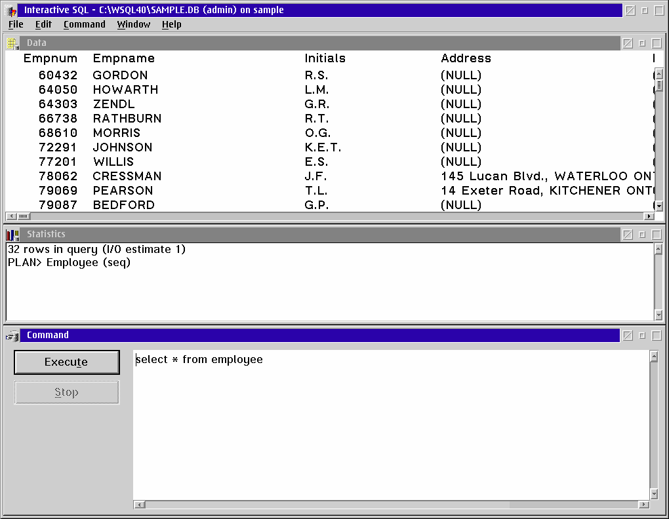Click the Statistics window bar-chart icon
669x519 pixels.
(12, 235)
